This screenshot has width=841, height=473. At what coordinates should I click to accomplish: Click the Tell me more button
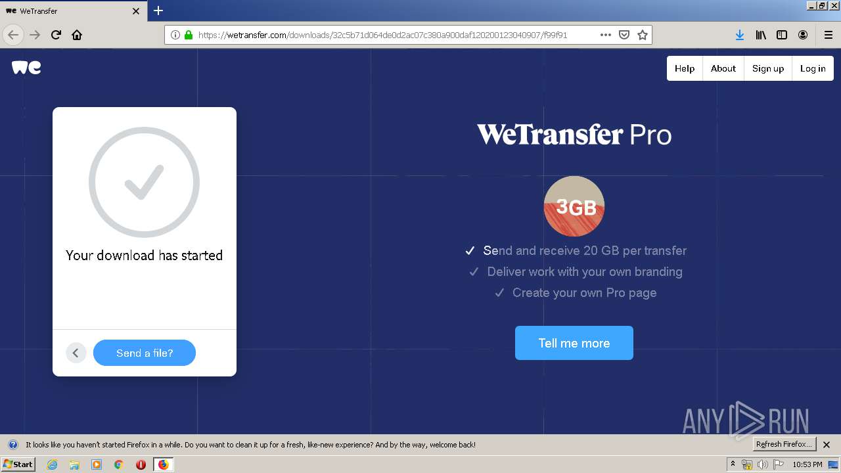[x=574, y=343]
